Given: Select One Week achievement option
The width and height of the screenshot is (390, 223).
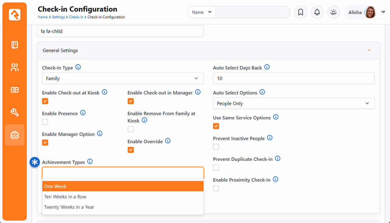Looking at the screenshot, I should (123, 186).
